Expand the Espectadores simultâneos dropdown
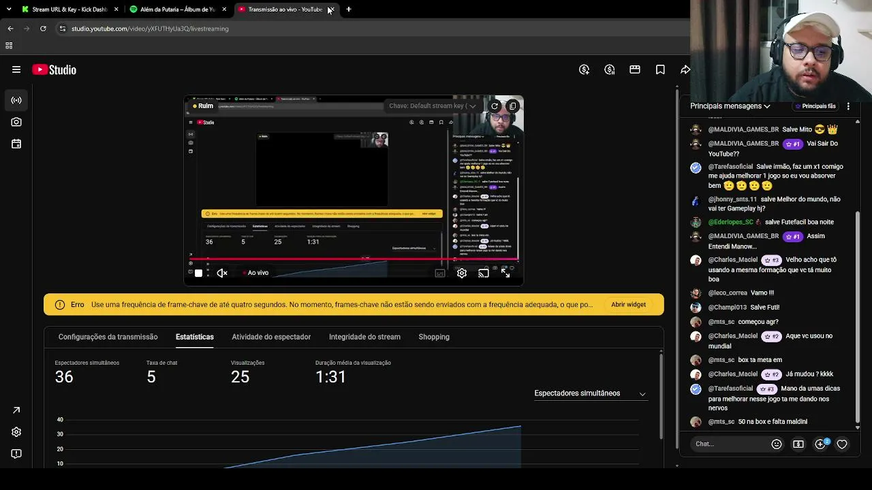Image resolution: width=872 pixels, height=490 pixels. tap(590, 393)
